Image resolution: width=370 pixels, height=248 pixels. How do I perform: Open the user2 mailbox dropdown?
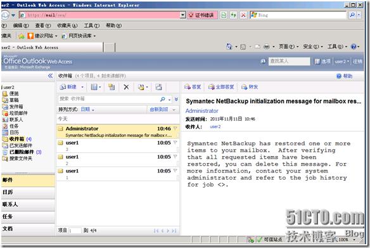point(342,62)
